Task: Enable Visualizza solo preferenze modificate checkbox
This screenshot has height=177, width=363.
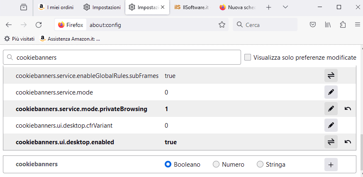Action: pyautogui.click(x=248, y=57)
